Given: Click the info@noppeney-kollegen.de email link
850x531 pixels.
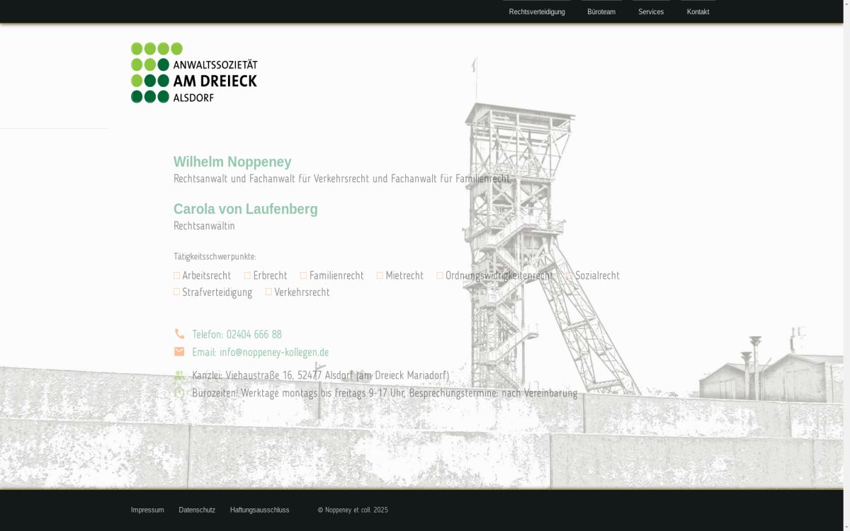Looking at the screenshot, I should click(260, 352).
